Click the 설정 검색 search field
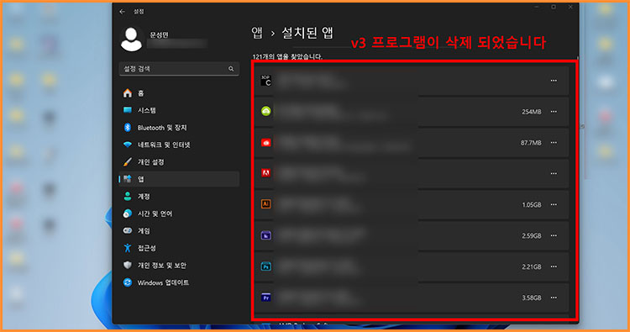Screen dimensions: 630x332 click(179, 69)
